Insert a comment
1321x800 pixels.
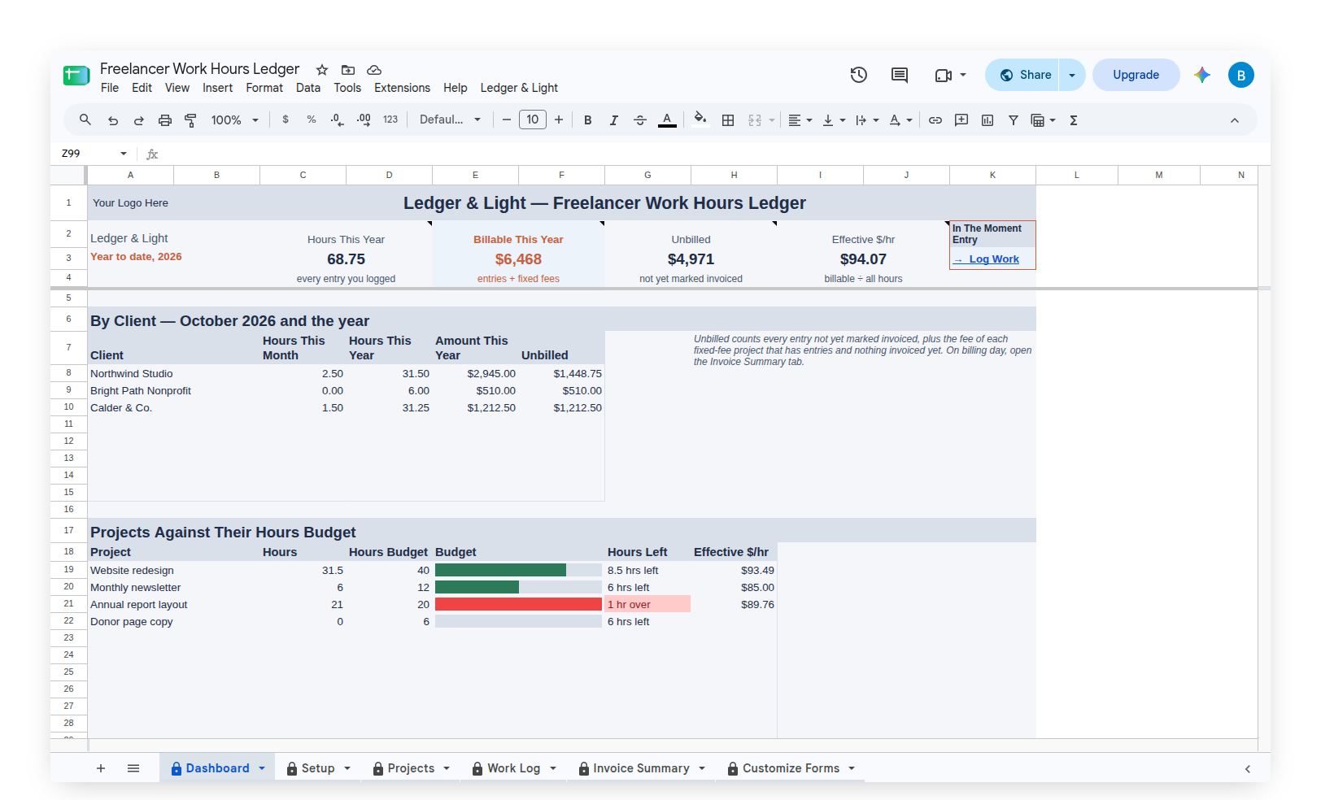tap(961, 120)
